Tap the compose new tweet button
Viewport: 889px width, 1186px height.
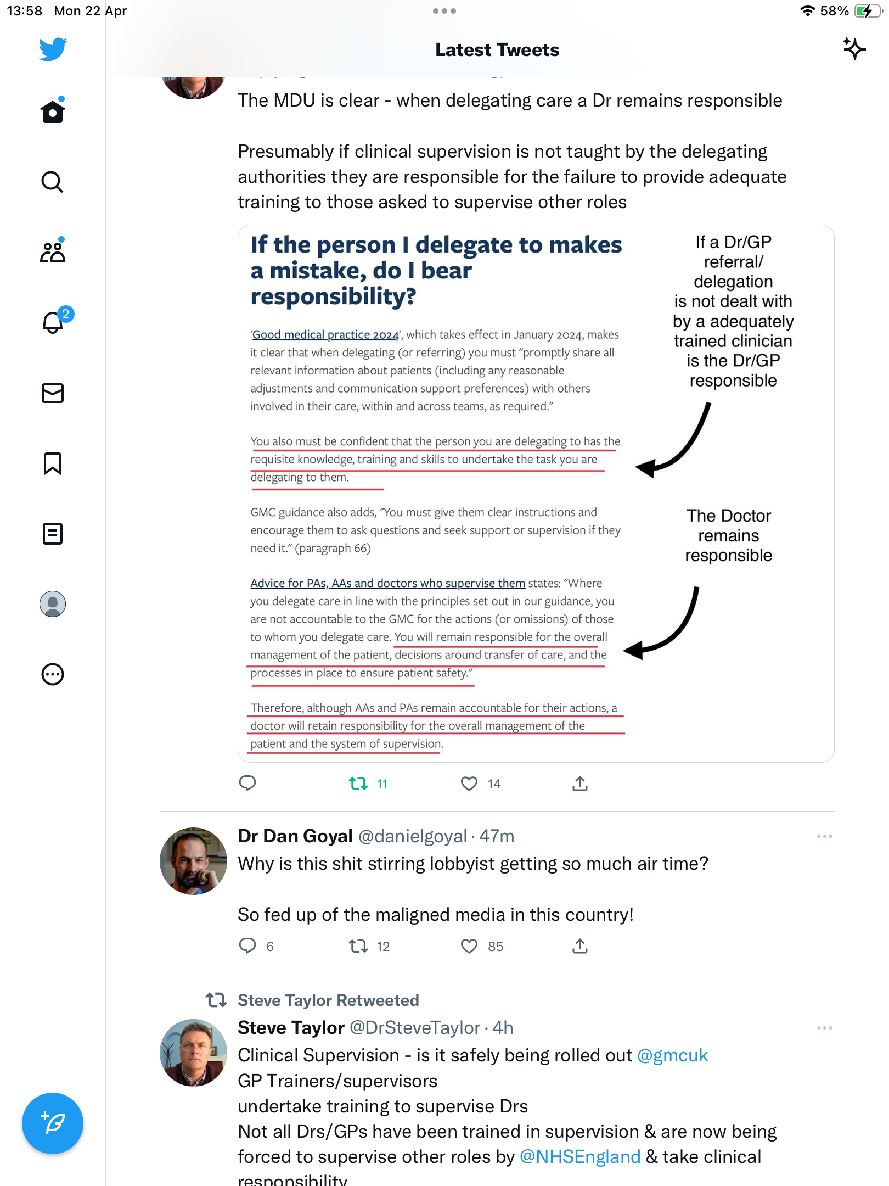tap(53, 1123)
